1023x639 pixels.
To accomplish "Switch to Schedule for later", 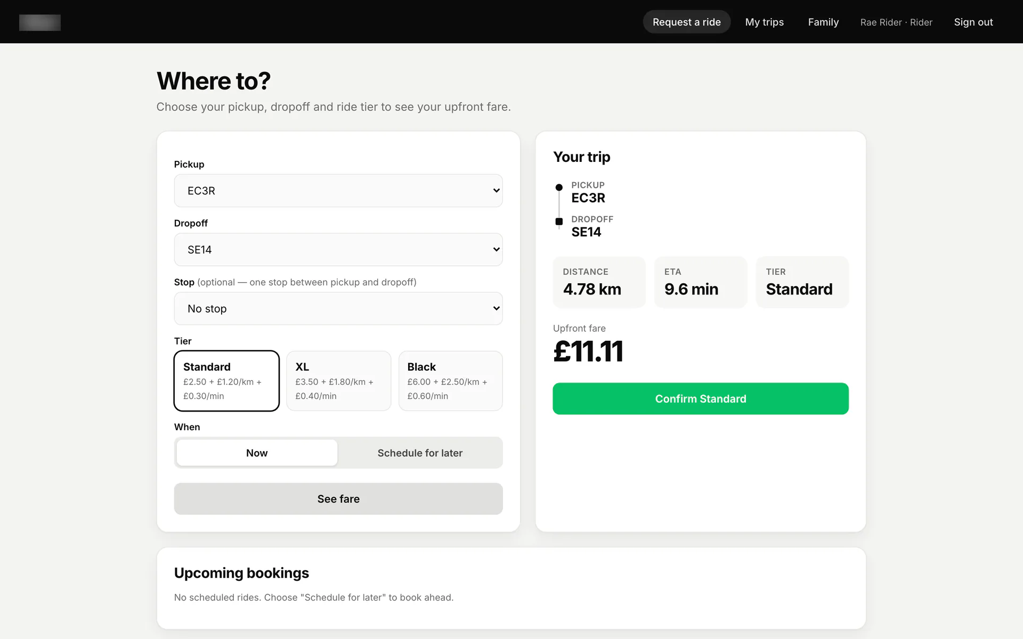I will (x=420, y=453).
